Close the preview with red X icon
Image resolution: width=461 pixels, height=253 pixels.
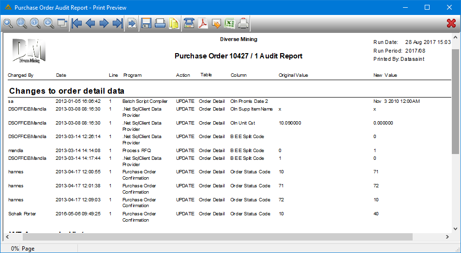pyautogui.click(x=451, y=24)
